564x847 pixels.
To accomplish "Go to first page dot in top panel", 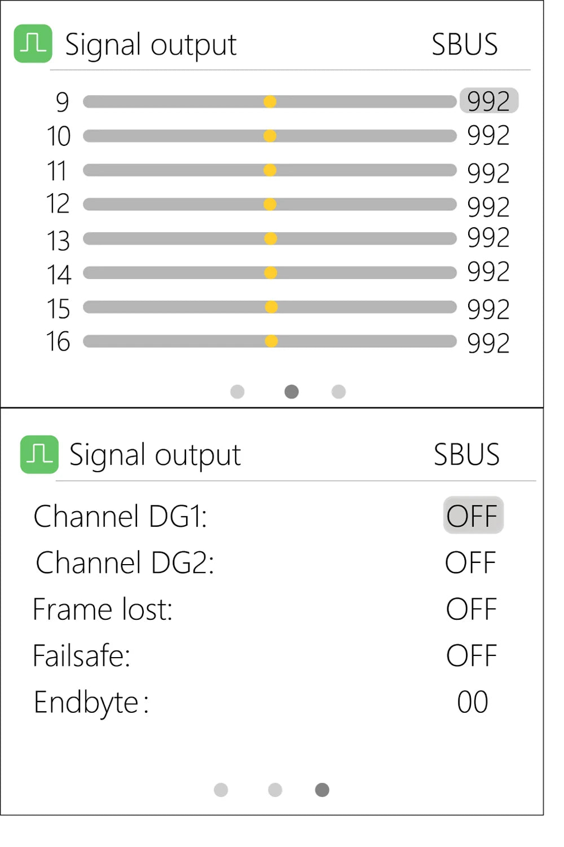I will (x=237, y=392).
